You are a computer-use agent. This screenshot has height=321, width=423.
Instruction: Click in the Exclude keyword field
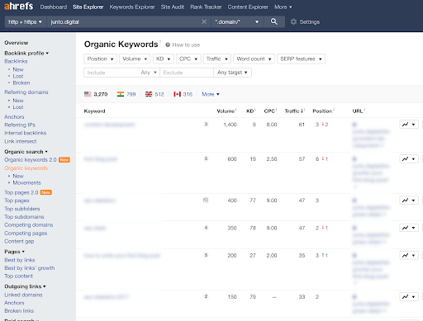click(x=187, y=73)
